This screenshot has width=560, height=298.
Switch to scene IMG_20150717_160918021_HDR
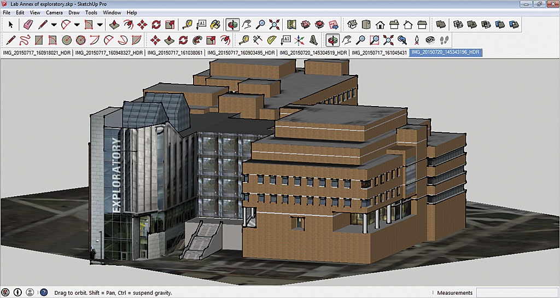tap(37, 52)
